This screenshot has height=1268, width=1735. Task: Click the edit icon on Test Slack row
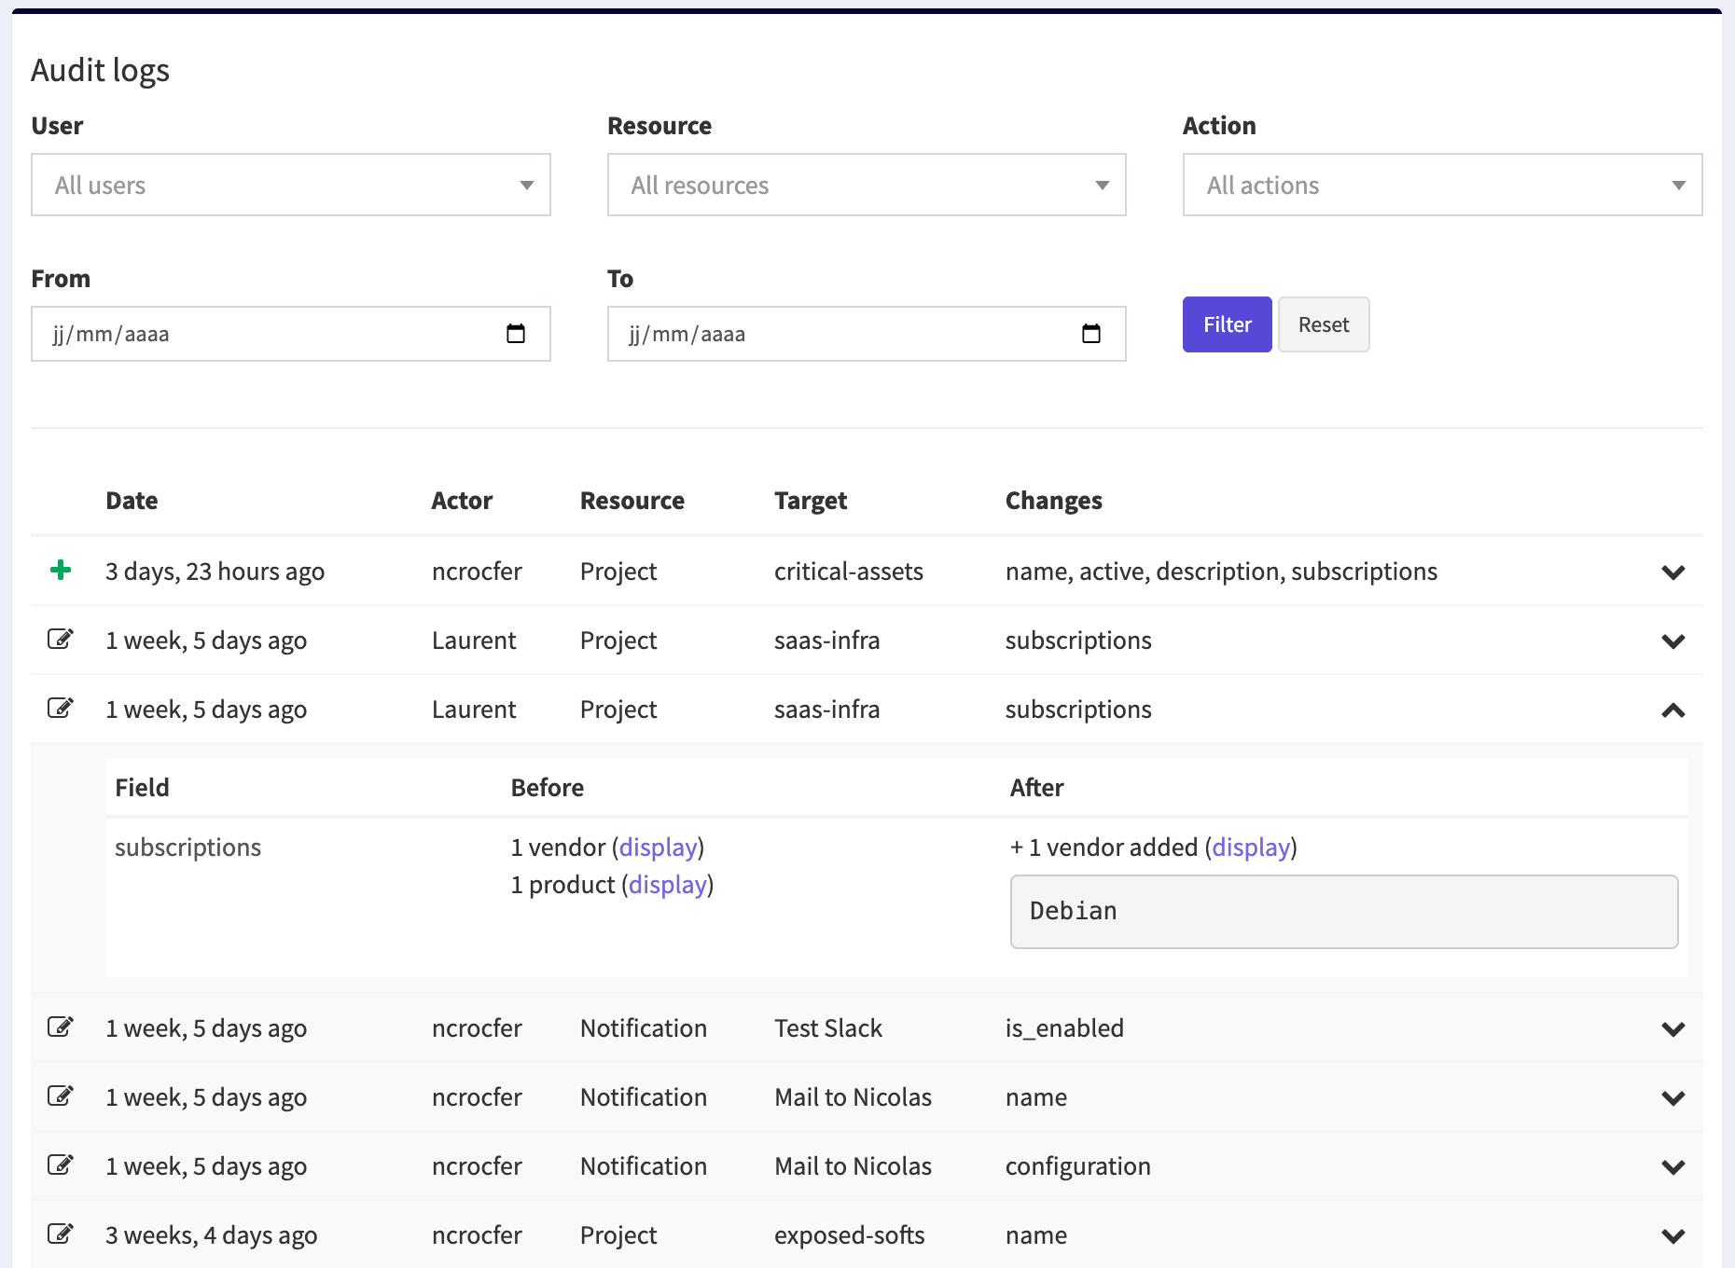click(x=61, y=1027)
